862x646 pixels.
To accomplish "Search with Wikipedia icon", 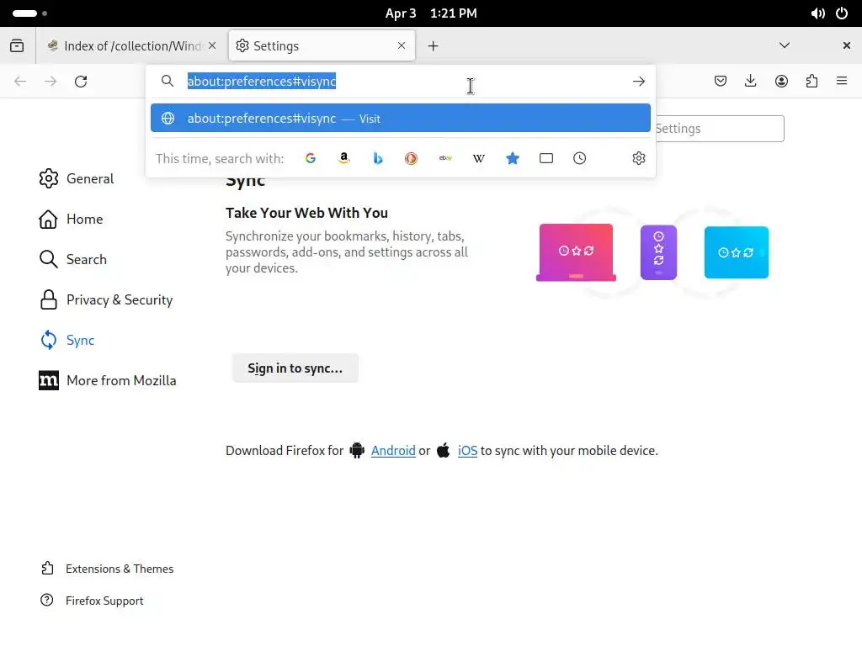I will pyautogui.click(x=479, y=158).
